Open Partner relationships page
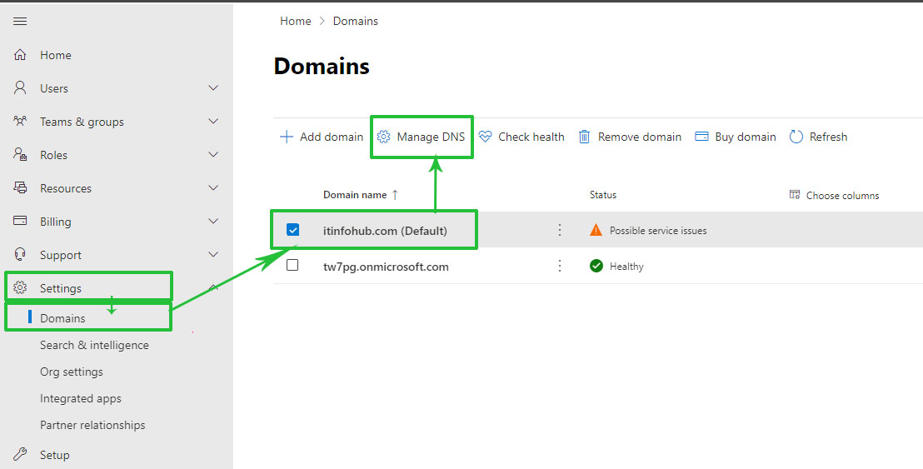Screen dimensions: 923x469 pyautogui.click(x=92, y=425)
